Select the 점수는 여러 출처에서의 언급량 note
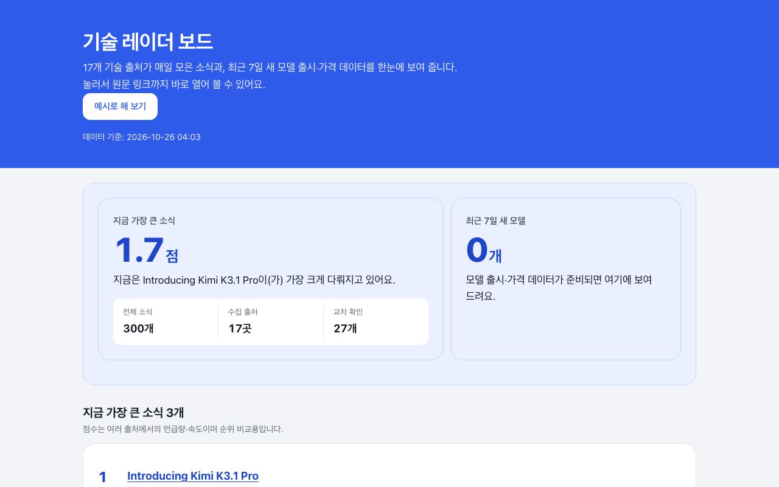The height and width of the screenshot is (487, 779). pyautogui.click(x=183, y=429)
